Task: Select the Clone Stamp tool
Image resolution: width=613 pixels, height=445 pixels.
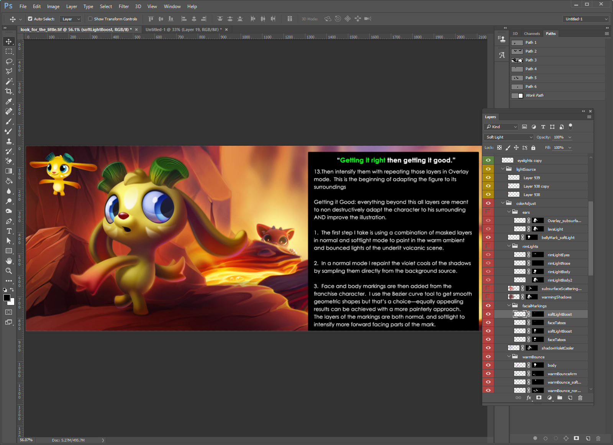Action: pos(9,141)
